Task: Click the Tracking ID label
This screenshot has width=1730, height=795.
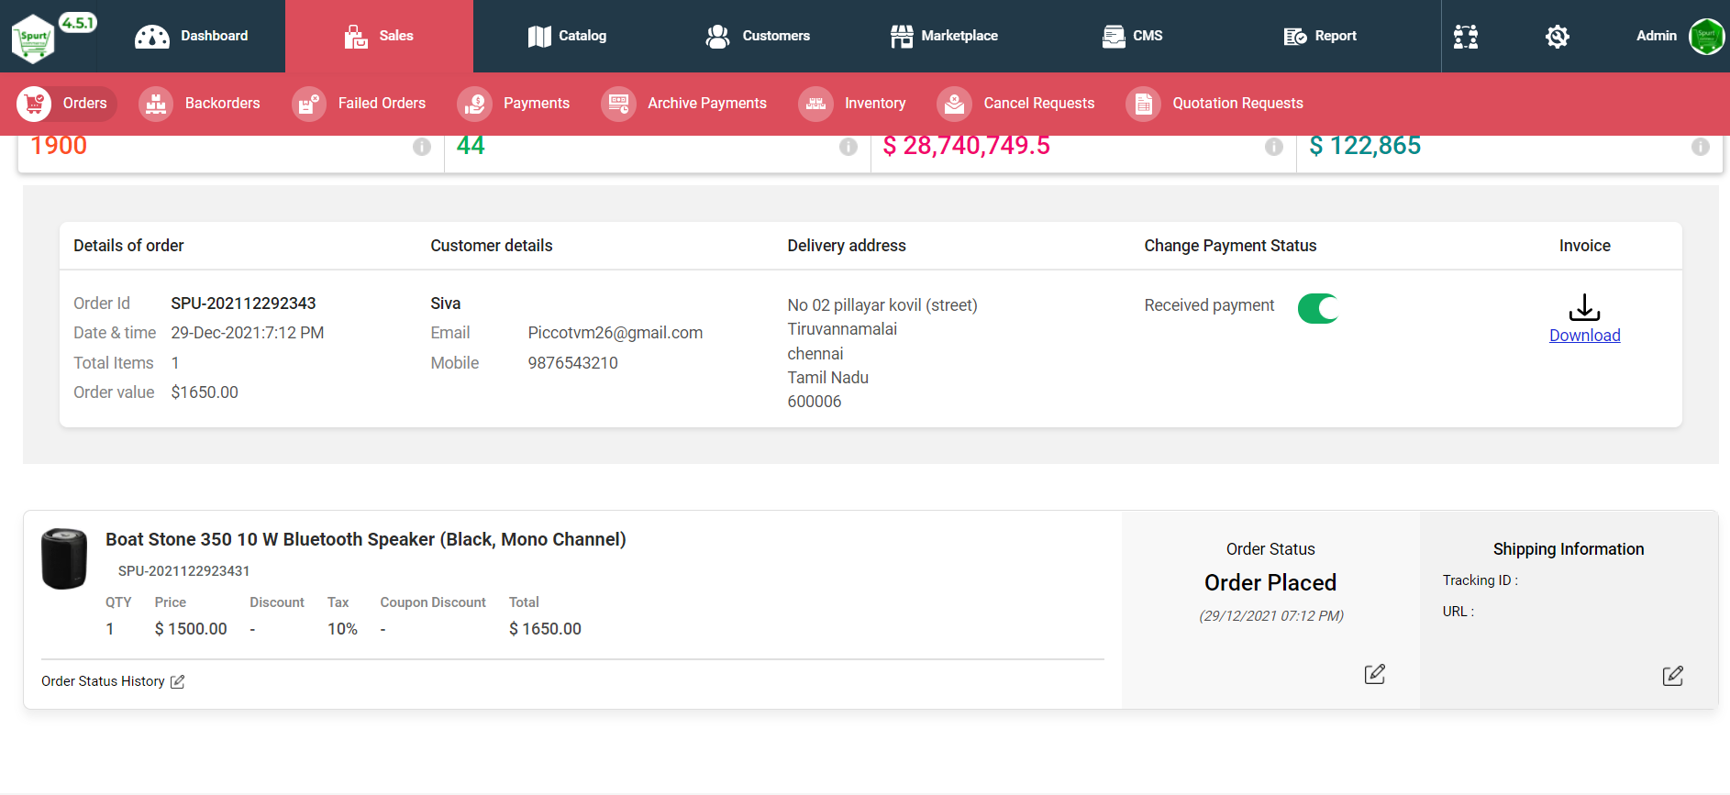Action: (x=1480, y=580)
